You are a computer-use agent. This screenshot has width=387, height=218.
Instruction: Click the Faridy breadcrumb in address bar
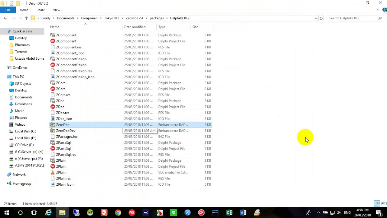pos(46,18)
